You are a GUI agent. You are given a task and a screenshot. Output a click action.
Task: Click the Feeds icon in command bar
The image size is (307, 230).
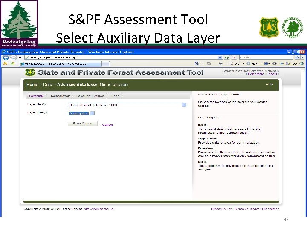209,63
